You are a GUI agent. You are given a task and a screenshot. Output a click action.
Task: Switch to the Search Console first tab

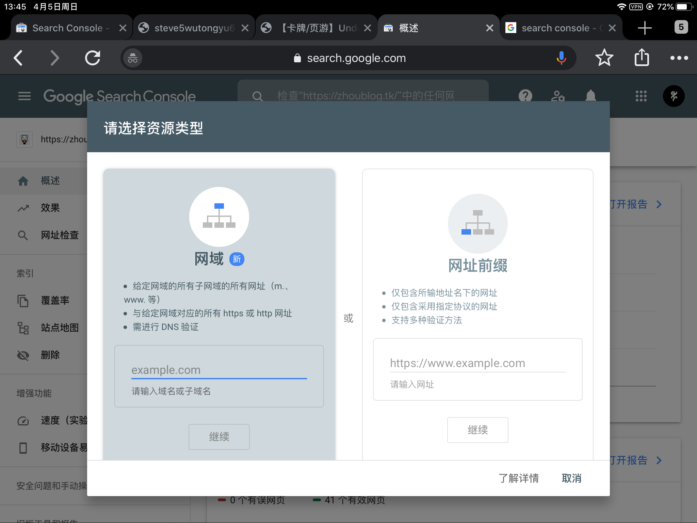(x=67, y=28)
